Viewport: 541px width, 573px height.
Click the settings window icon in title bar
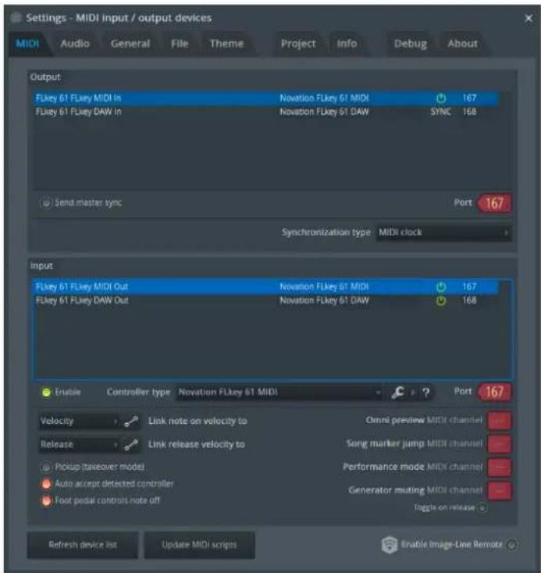pos(16,17)
